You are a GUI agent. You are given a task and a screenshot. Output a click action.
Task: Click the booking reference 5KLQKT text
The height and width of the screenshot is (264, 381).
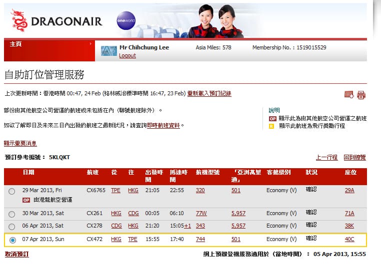click(59, 157)
